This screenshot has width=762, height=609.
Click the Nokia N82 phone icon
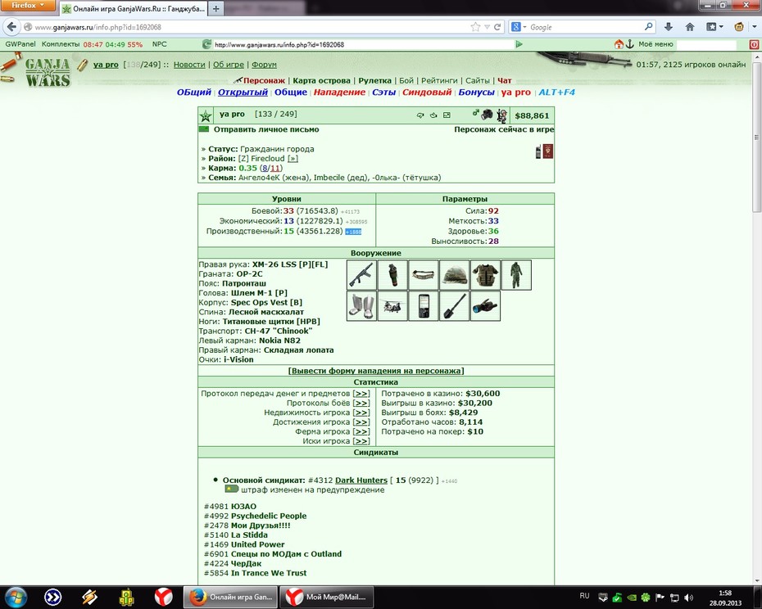[424, 306]
